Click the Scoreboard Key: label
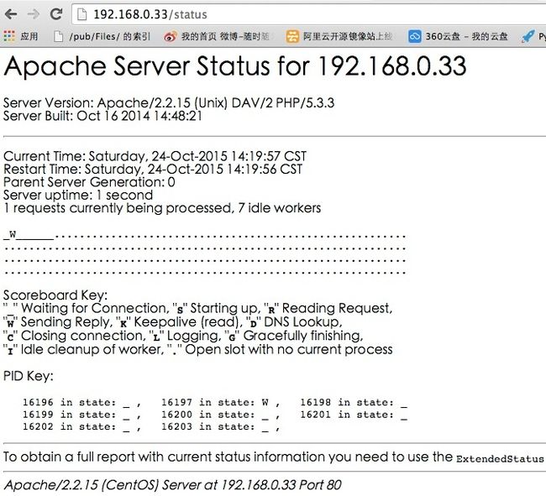Screen dimensions: 546x496 55,295
